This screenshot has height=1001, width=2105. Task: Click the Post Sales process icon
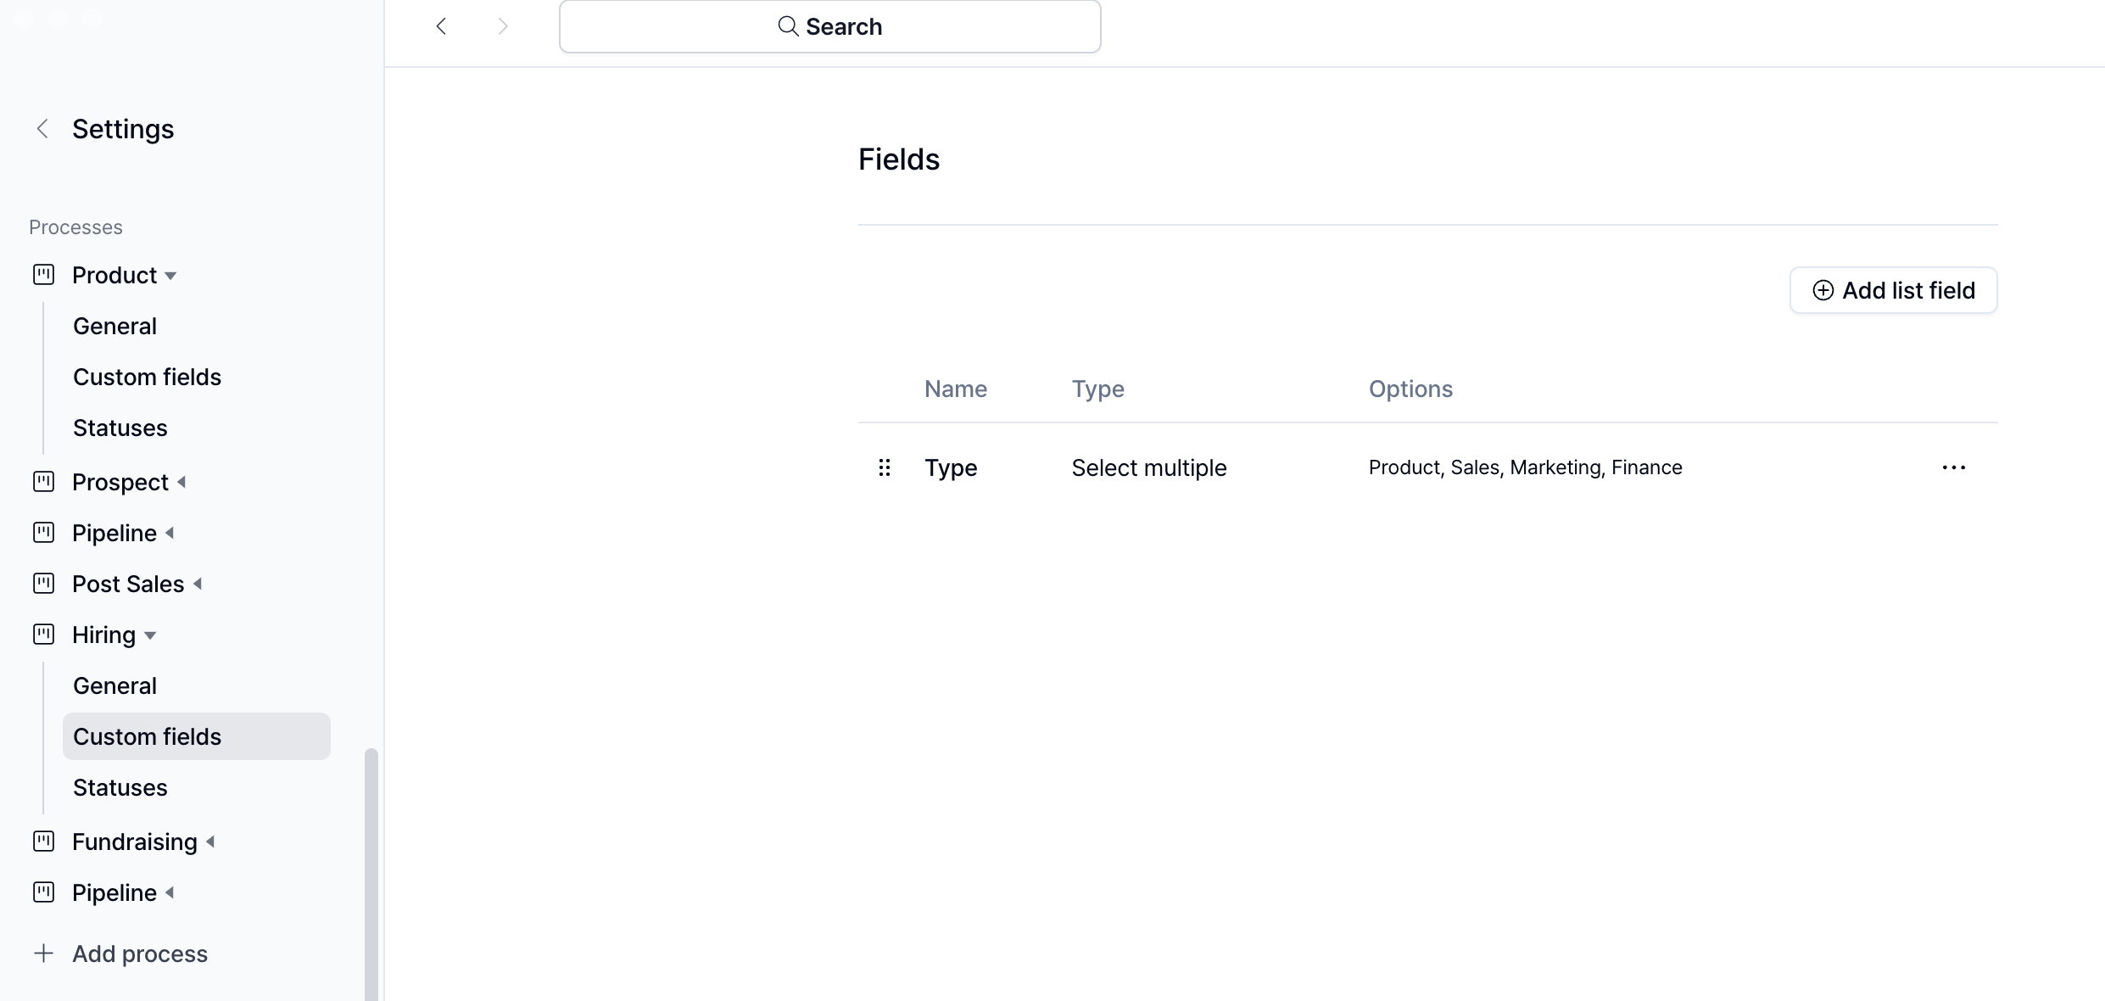tap(43, 583)
